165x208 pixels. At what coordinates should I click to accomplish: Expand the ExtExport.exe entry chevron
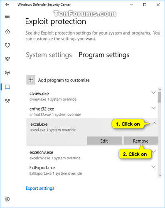click(x=153, y=166)
